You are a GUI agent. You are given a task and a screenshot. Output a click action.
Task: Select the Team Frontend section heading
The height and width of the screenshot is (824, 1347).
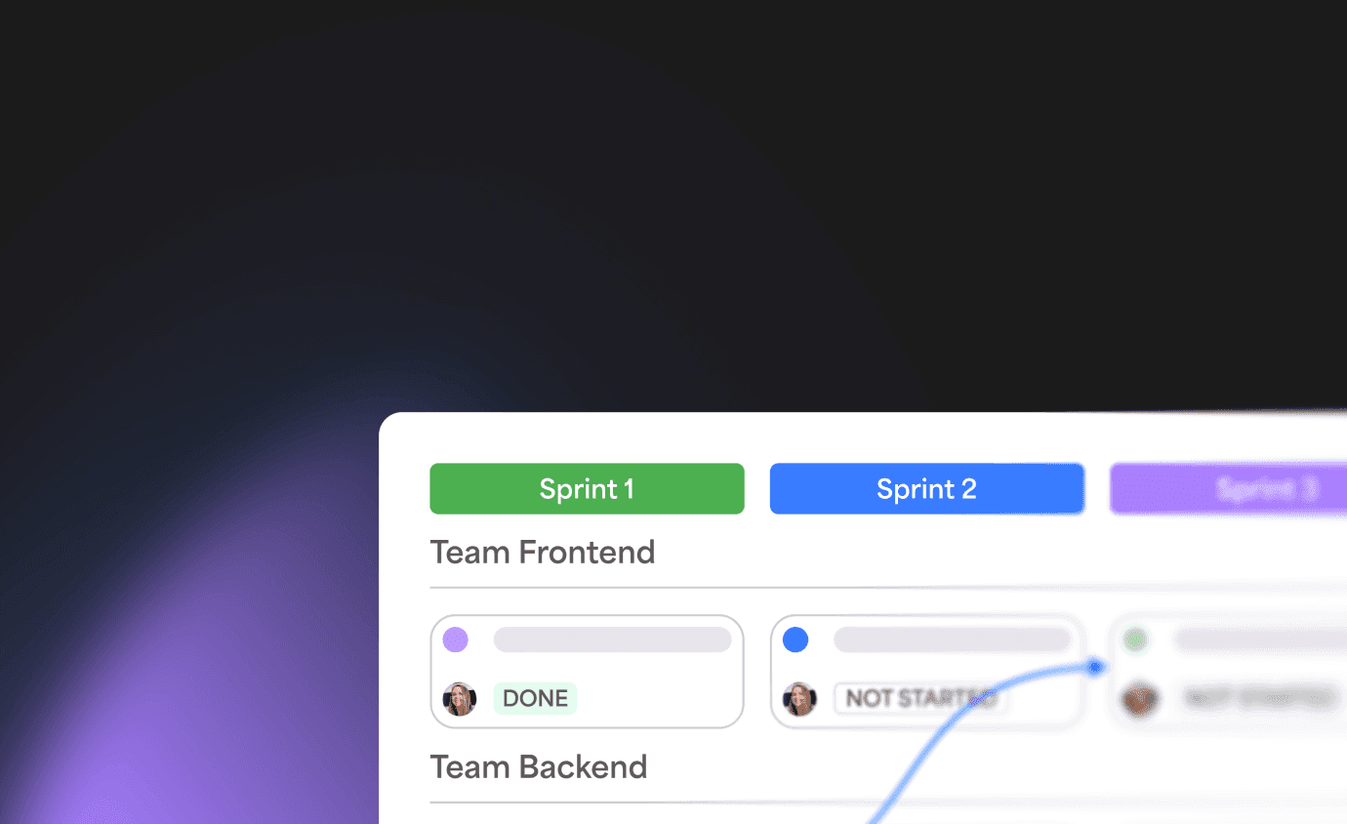coord(543,553)
